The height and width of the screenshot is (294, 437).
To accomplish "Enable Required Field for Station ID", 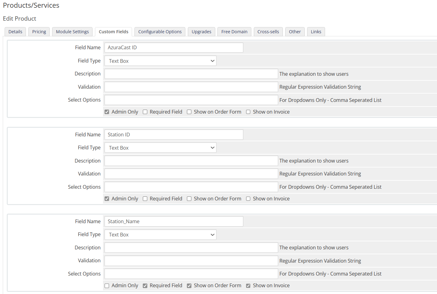I will tap(145, 199).
